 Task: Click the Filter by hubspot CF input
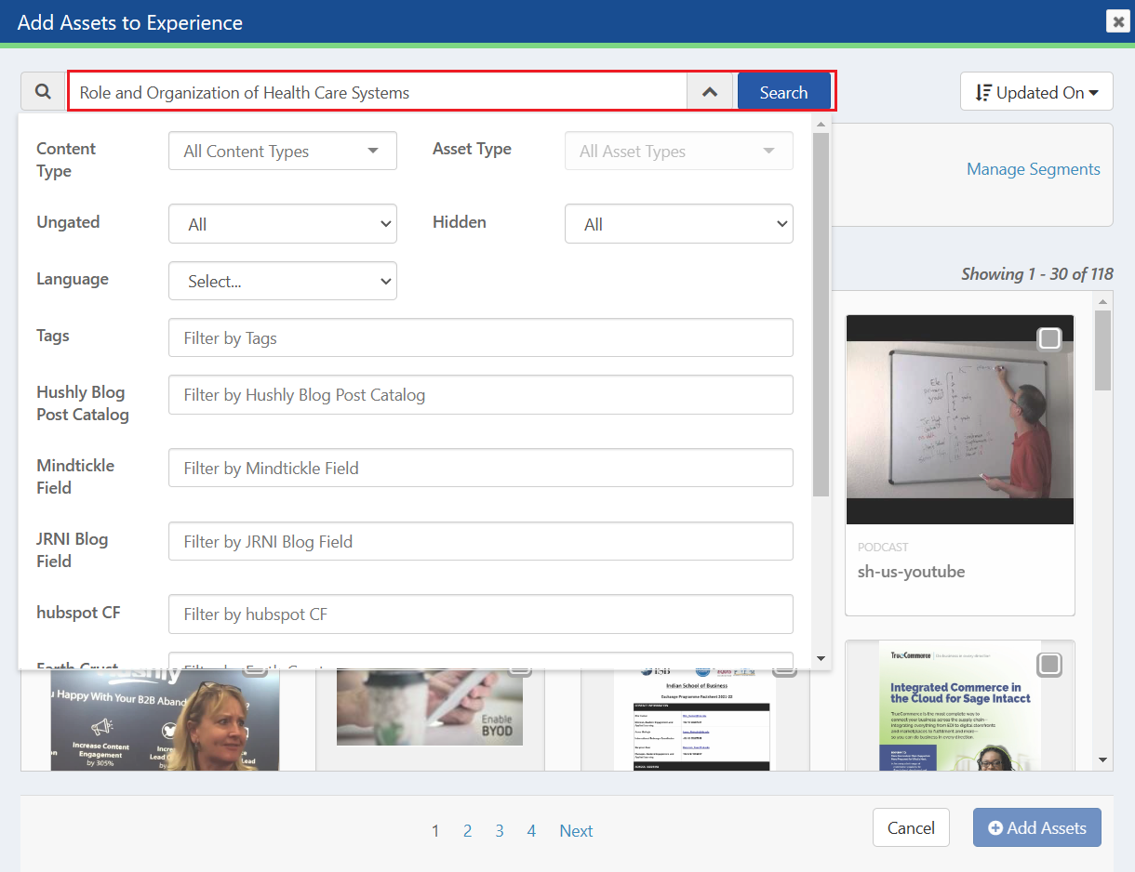[481, 614]
